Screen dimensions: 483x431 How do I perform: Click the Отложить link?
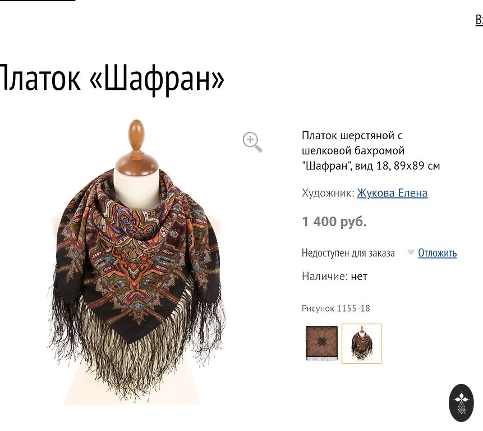(437, 253)
